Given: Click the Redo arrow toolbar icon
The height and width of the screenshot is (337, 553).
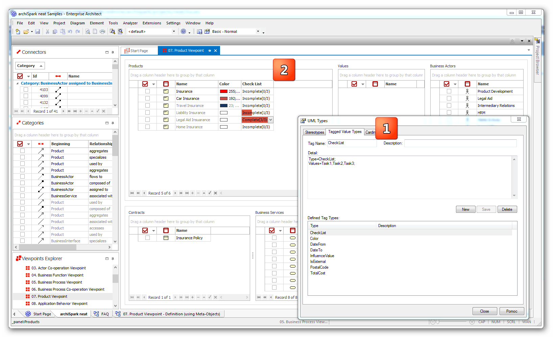Looking at the screenshot, I should tap(78, 31).
